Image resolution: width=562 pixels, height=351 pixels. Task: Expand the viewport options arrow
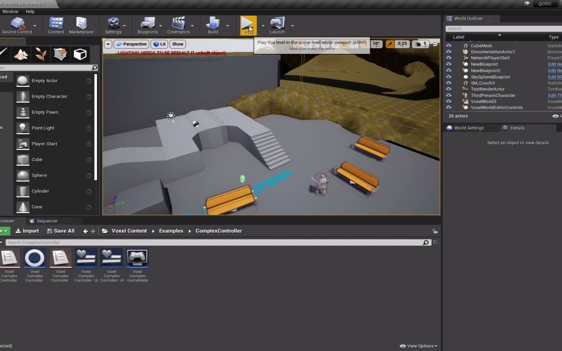click(108, 44)
